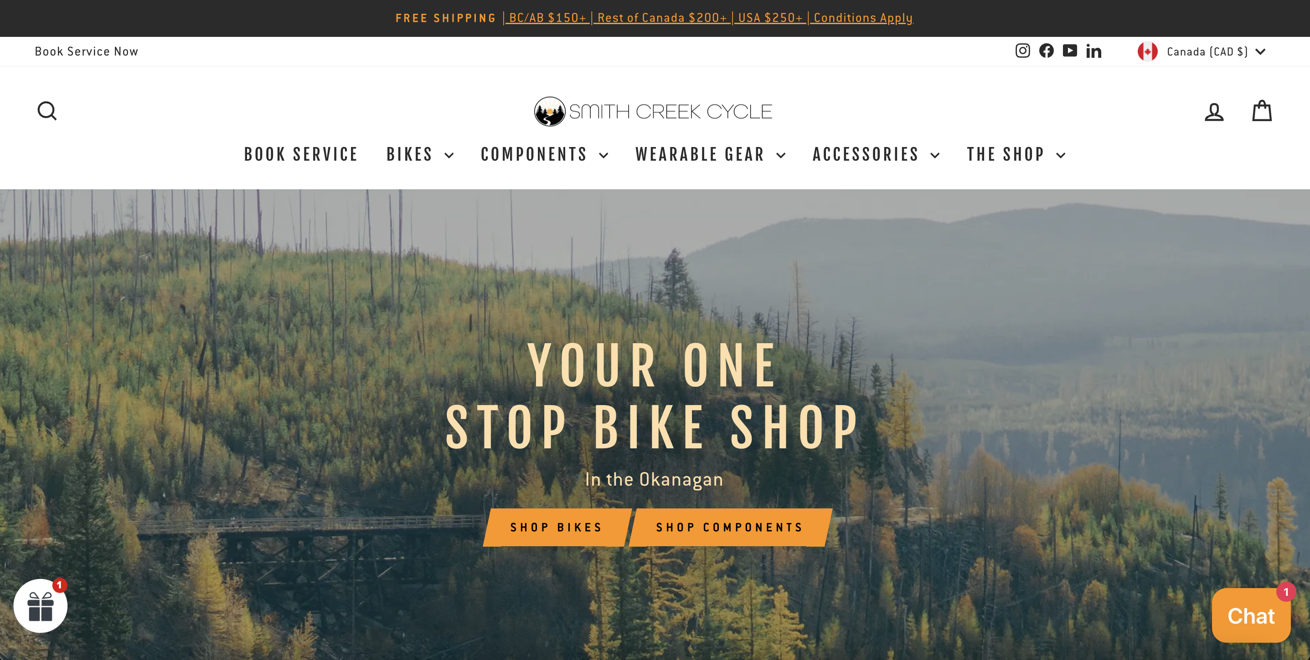Expand the Canada (CAD $) currency selector
Viewport: 1310px width, 660px height.
click(1201, 51)
